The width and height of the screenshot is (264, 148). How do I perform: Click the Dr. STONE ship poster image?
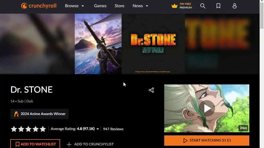tap(98, 44)
